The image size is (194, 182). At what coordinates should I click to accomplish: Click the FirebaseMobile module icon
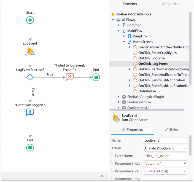click(124, 102)
